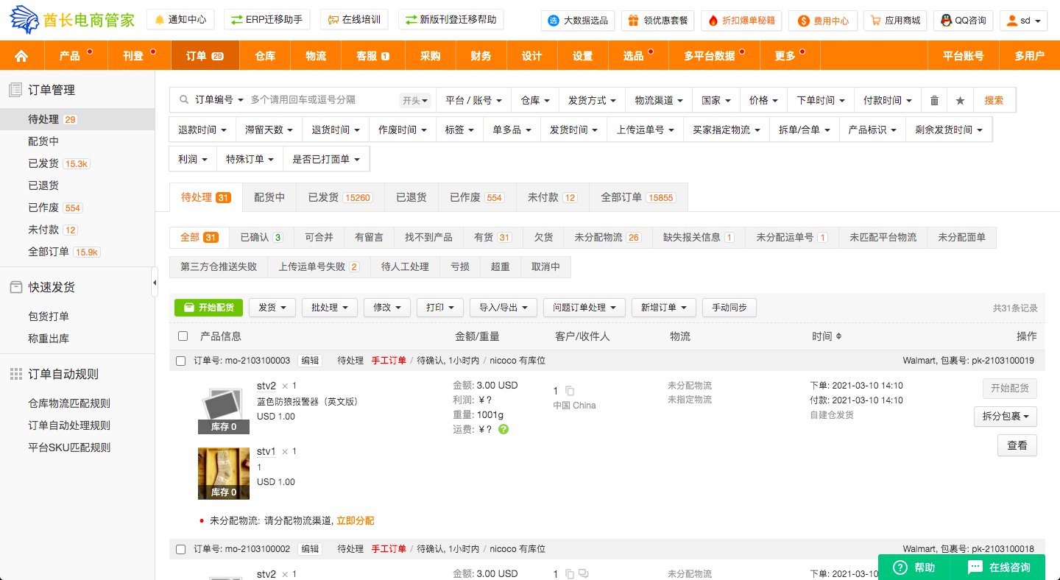The height and width of the screenshot is (580, 1060).
Task: Check the box for order mo-2103100003
Action: pos(181,361)
